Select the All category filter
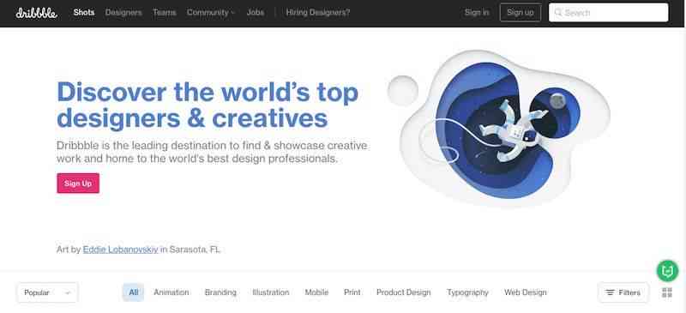The height and width of the screenshot is (313, 686). [x=134, y=292]
